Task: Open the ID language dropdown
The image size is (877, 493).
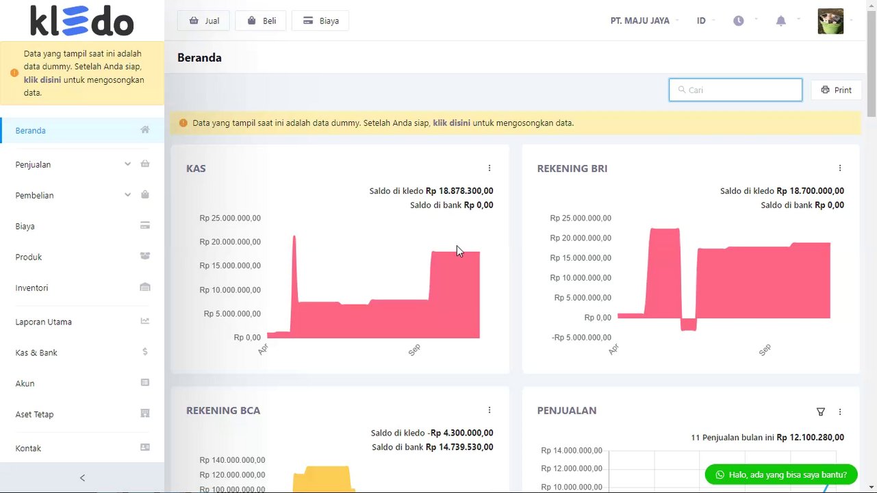Action: pyautogui.click(x=705, y=21)
